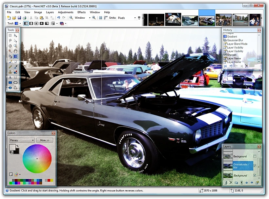The image size is (269, 199).
Task: Delete the selected layer
Action: coord(231,182)
